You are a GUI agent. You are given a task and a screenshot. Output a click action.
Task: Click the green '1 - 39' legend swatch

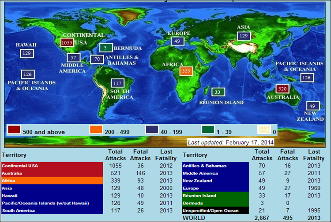208,129
